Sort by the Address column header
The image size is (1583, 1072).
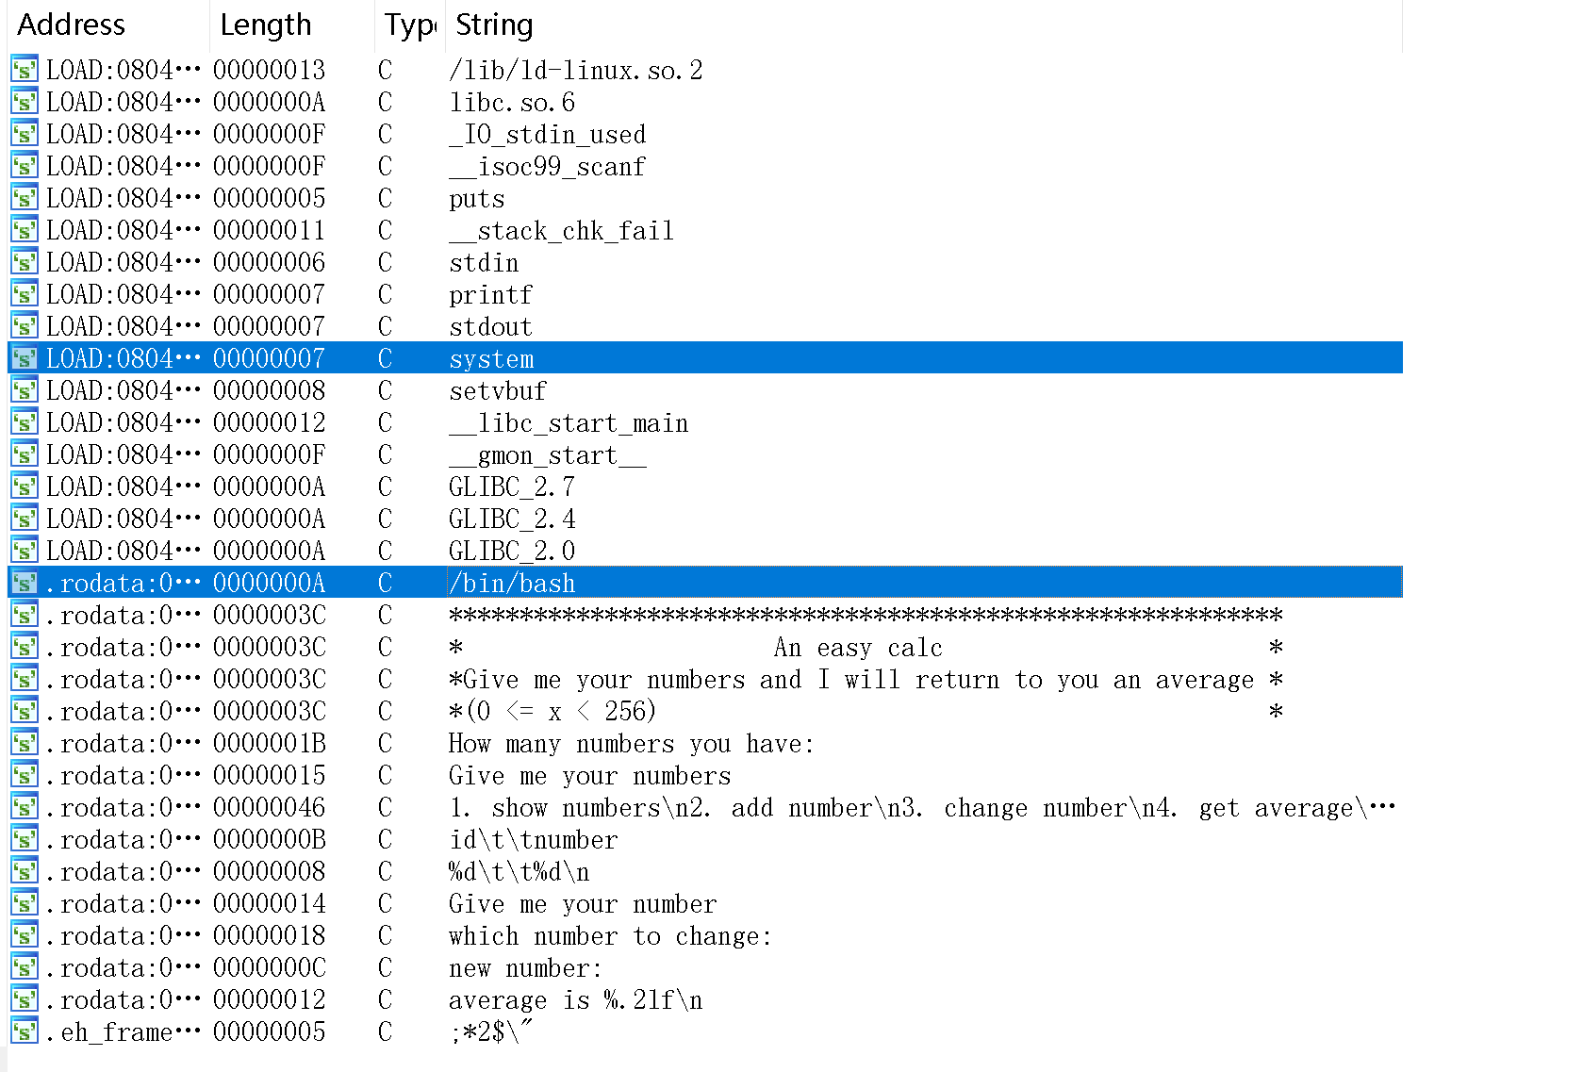point(72,25)
